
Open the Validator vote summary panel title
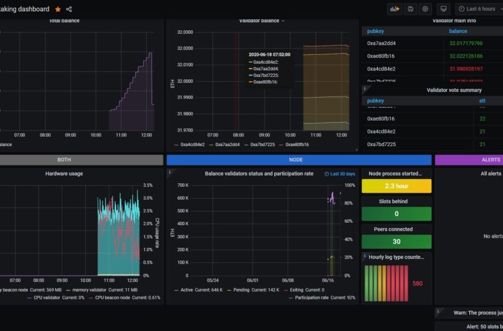pos(454,90)
